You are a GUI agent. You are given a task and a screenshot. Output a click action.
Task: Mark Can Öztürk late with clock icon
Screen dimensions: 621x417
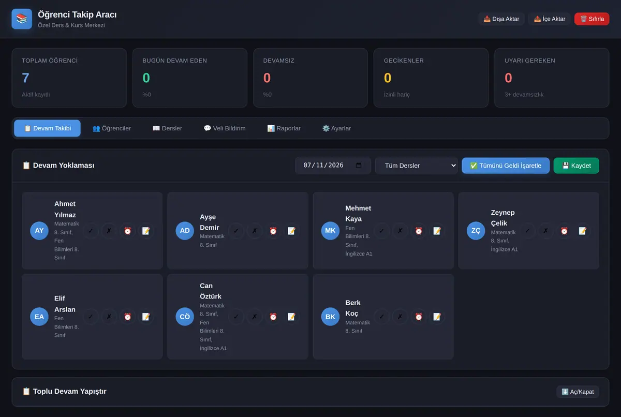tap(273, 317)
